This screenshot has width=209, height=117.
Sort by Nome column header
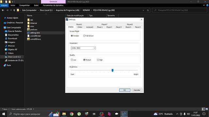(x=30, y=16)
